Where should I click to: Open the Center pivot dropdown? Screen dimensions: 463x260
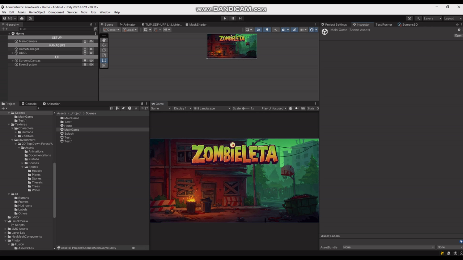point(111,30)
